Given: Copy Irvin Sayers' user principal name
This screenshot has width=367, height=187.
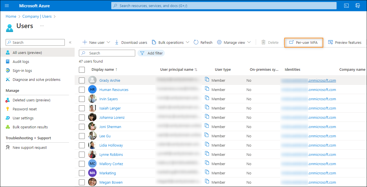Looking at the screenshot, I should pos(207,98).
